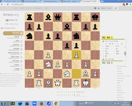
Task: Click the taskbar volume icon
Action: point(115,104)
